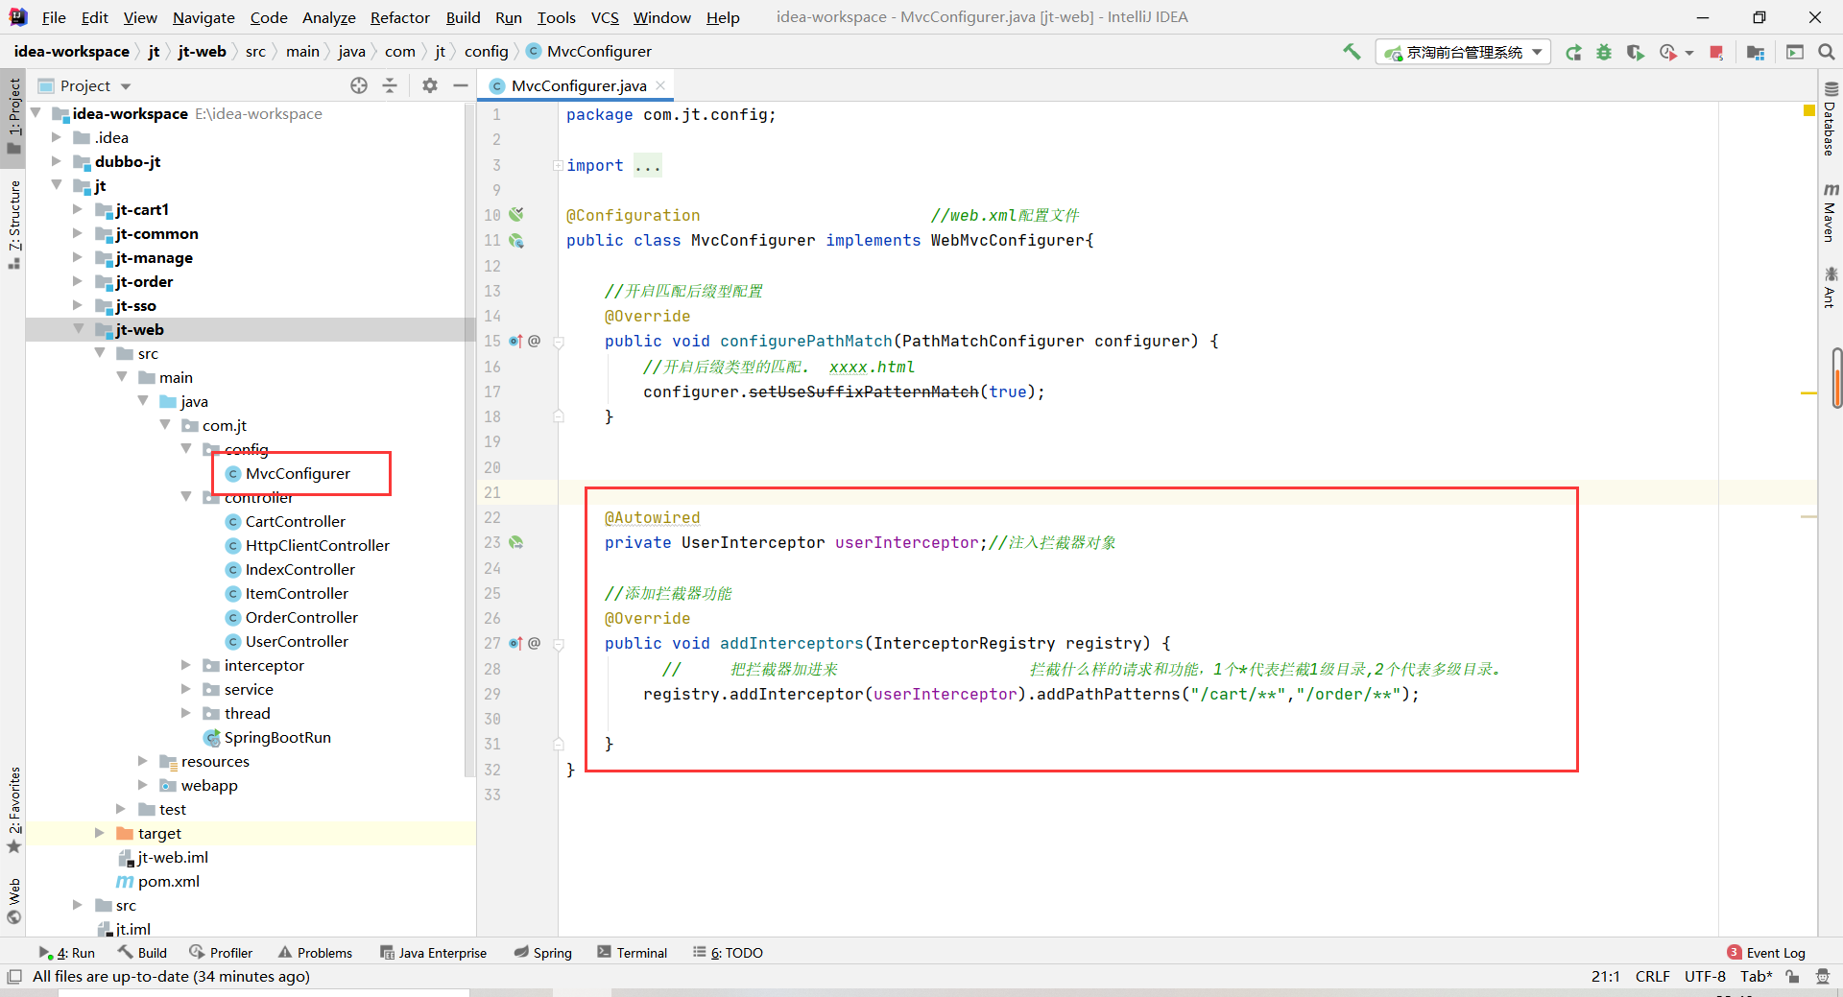This screenshot has height=997, width=1843.
Task: Open the Java Enterprise tool window
Action: point(434,952)
